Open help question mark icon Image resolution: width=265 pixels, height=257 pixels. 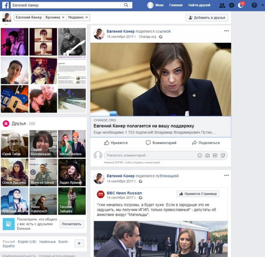point(254,5)
